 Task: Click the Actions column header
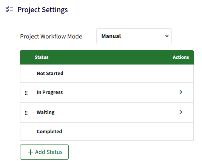tap(181, 57)
